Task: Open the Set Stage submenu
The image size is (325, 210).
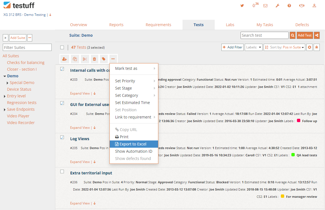Action: pos(134,88)
